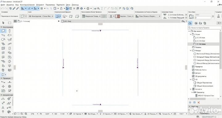Open the reference line location dropdown

coord(91,16)
